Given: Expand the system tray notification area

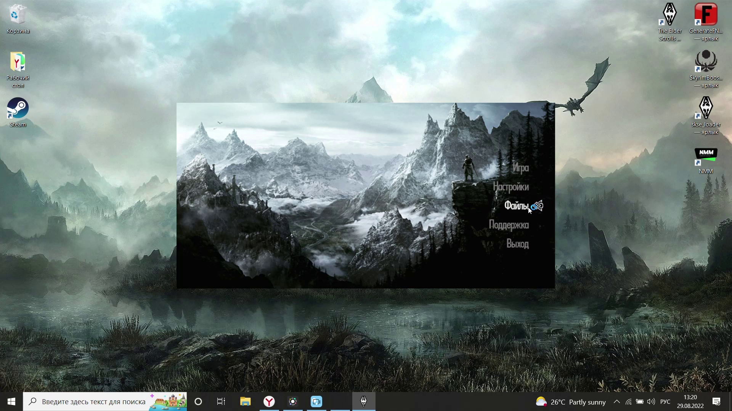Looking at the screenshot, I should pyautogui.click(x=616, y=401).
